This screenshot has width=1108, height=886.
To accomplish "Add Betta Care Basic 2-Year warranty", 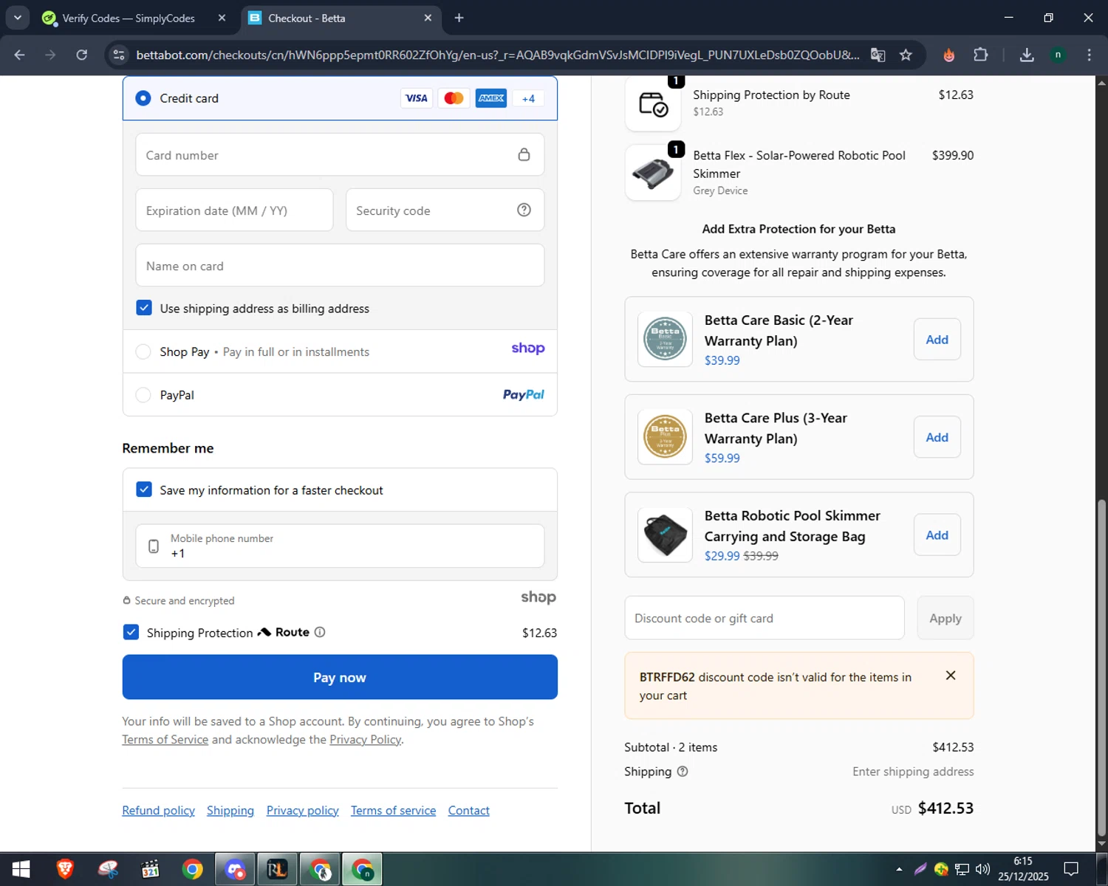I will pos(937,340).
